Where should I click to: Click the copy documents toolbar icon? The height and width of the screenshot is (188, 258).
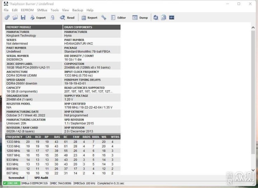coord(163,18)
